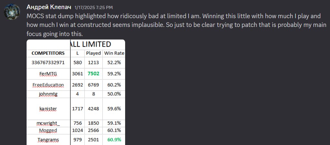Click the green 60.9% win rate
Viewport: 330px width, 145px height.
click(114, 139)
